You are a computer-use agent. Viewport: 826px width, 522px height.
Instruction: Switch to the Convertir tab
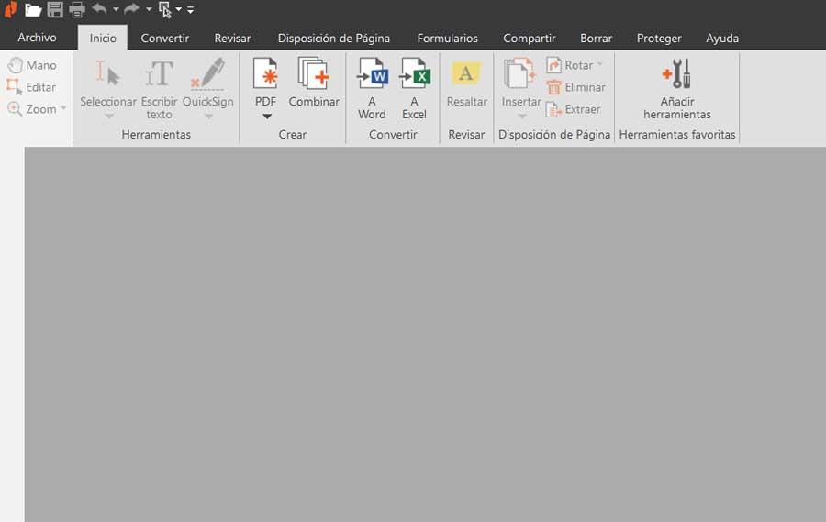point(165,38)
